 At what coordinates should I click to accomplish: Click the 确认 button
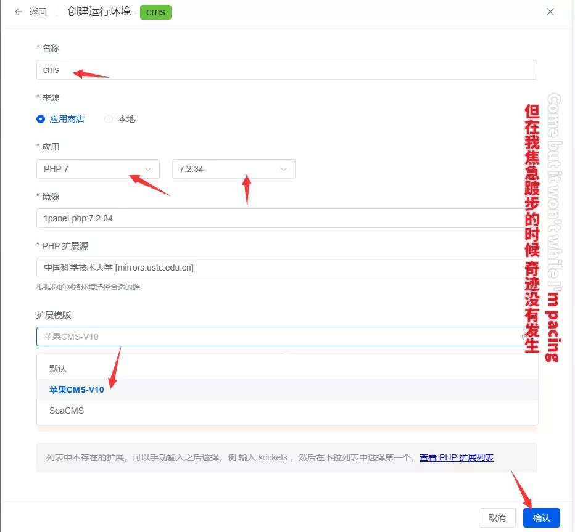point(541,518)
